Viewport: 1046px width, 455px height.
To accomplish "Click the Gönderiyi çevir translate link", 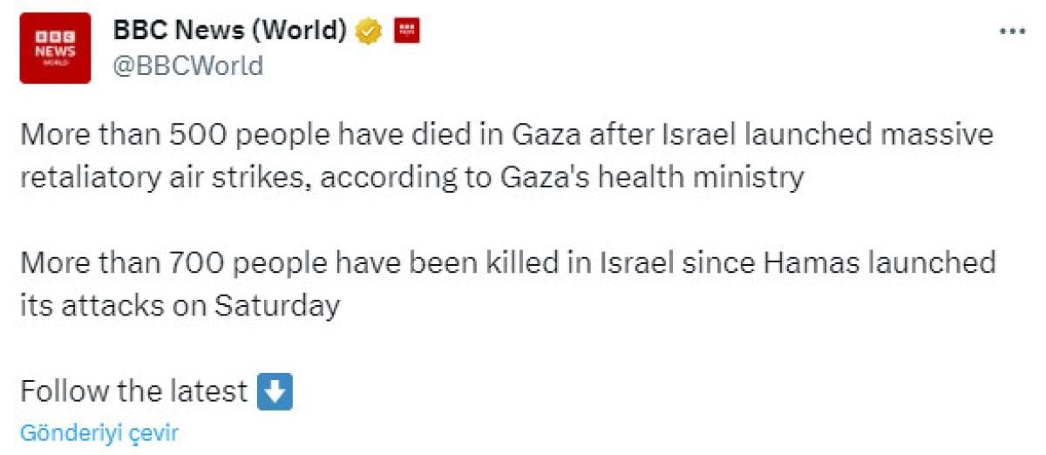I will tap(98, 433).
